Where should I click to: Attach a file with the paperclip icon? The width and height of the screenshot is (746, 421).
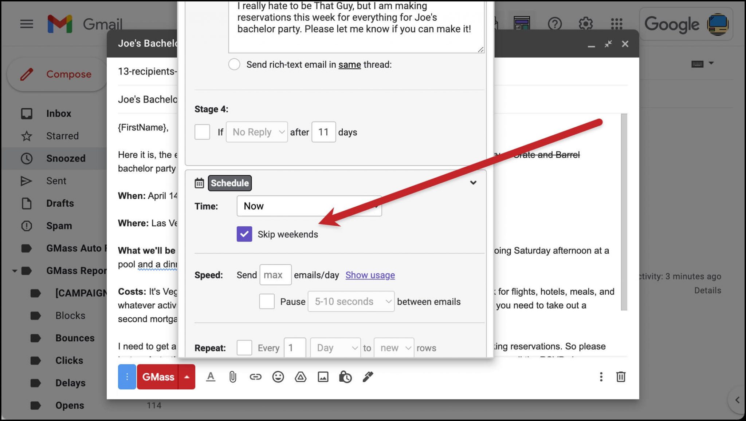point(232,377)
